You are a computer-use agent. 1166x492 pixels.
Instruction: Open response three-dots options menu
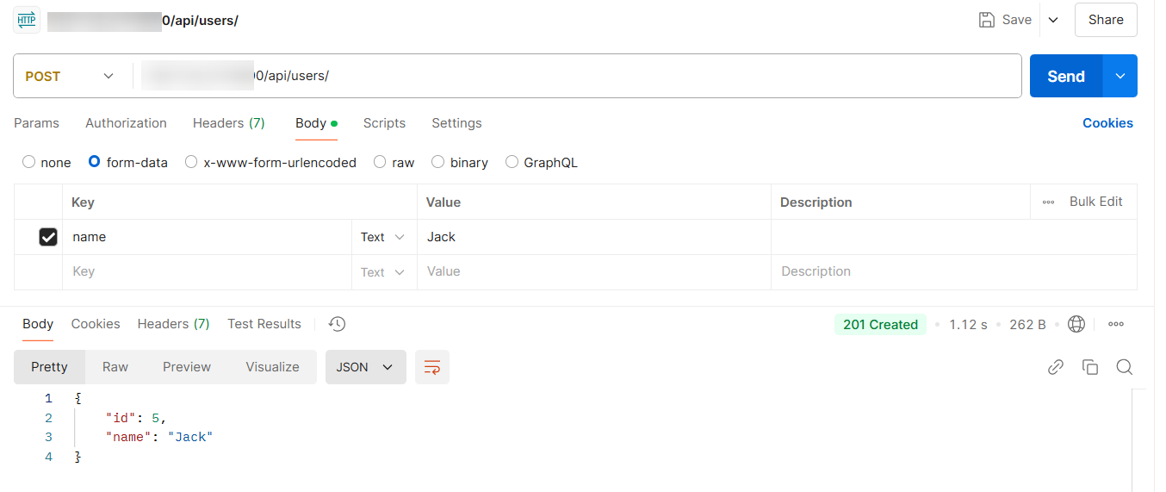pyautogui.click(x=1116, y=324)
